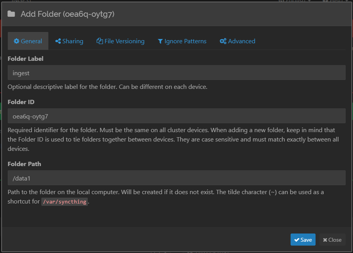This screenshot has height=253, width=353.
Task: Select the Advanced tab
Action: [238, 41]
